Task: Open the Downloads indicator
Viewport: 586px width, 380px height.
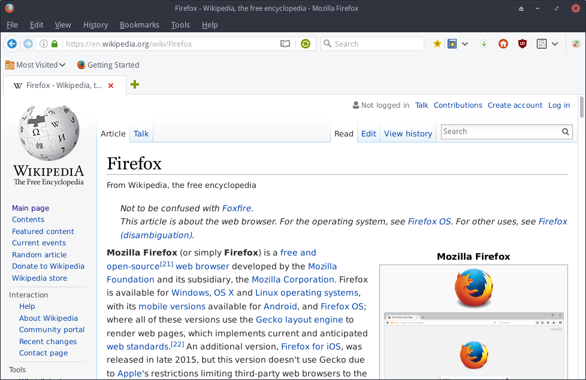Action: (x=484, y=44)
